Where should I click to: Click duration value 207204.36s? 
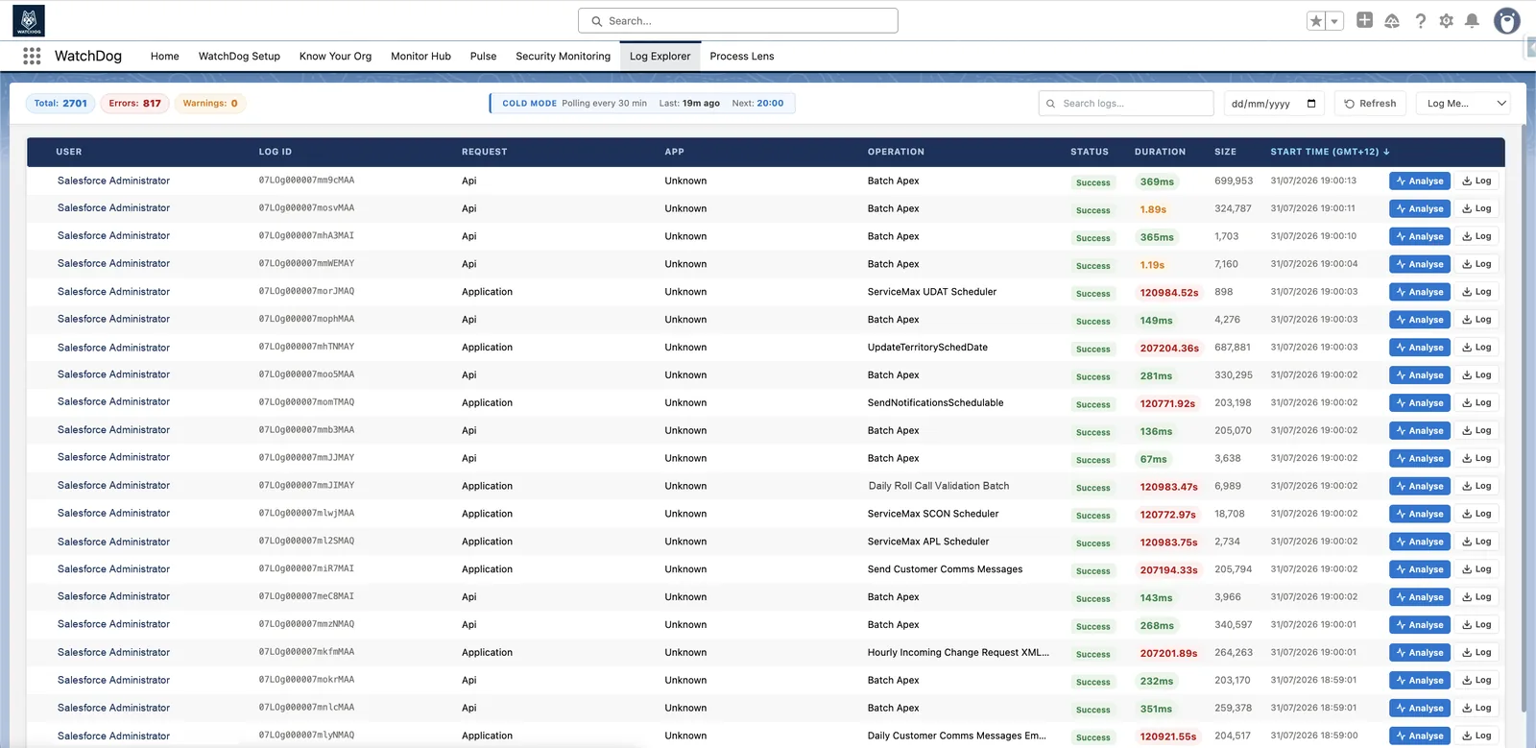1168,349
